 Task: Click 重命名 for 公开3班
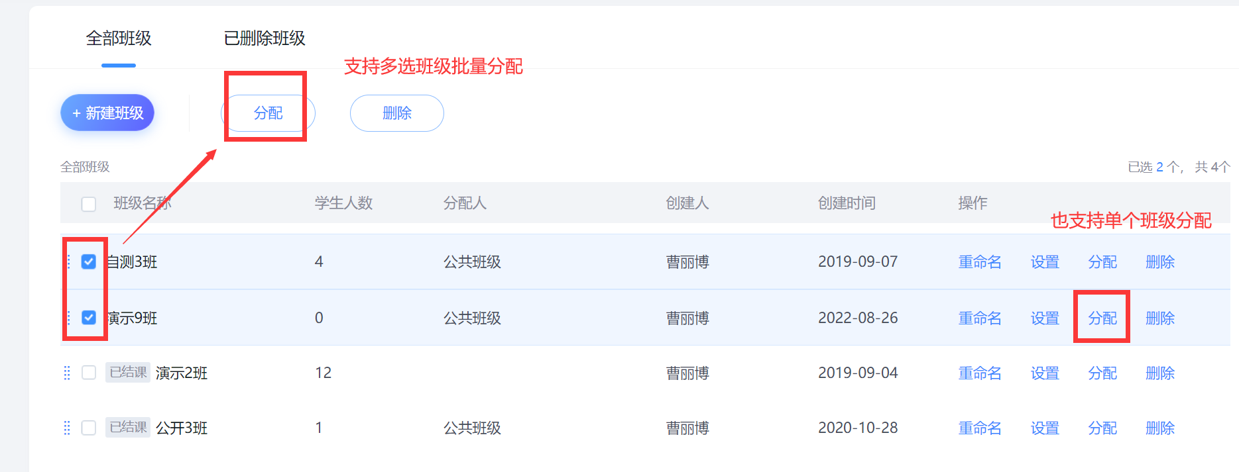click(x=980, y=428)
